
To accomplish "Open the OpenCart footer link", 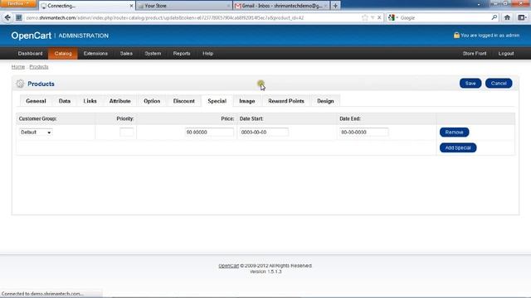I will point(229,266).
